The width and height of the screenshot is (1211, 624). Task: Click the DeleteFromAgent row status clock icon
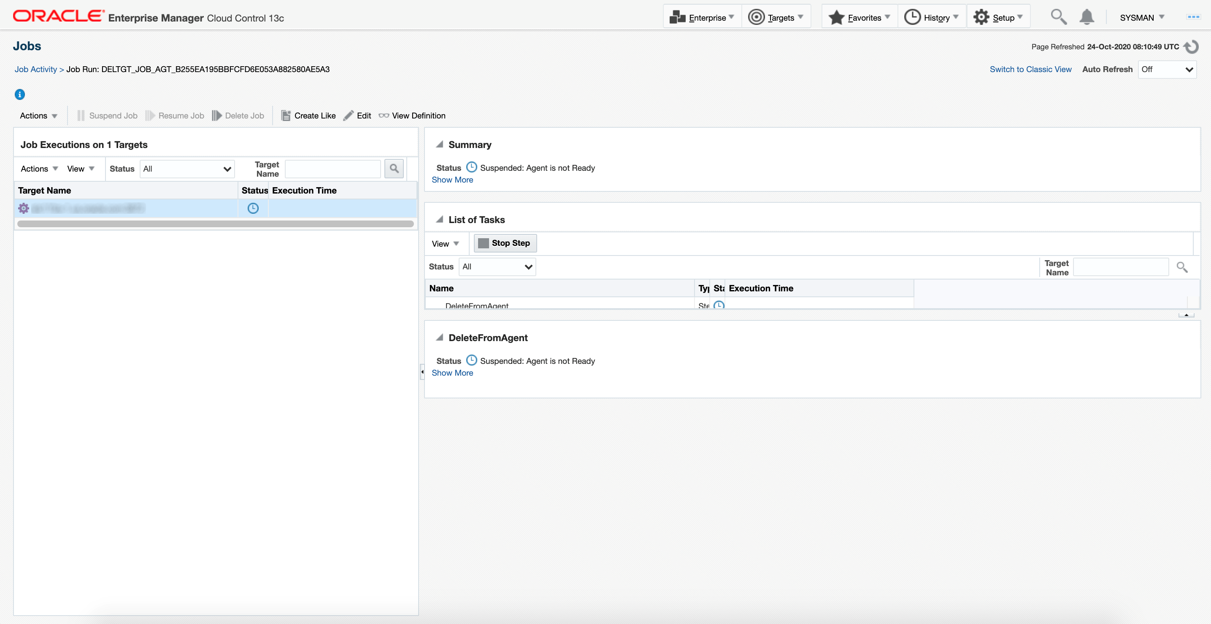[719, 305]
